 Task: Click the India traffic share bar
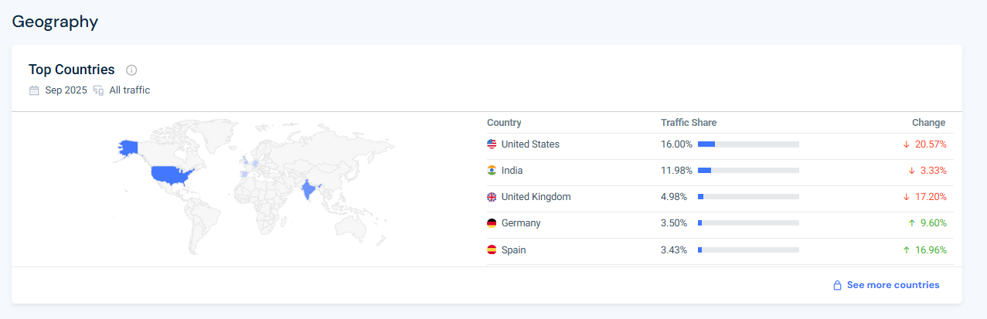pyautogui.click(x=747, y=171)
